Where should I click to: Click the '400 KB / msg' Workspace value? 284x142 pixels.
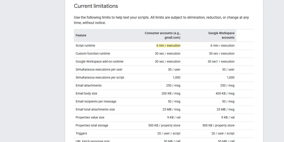click(225, 93)
